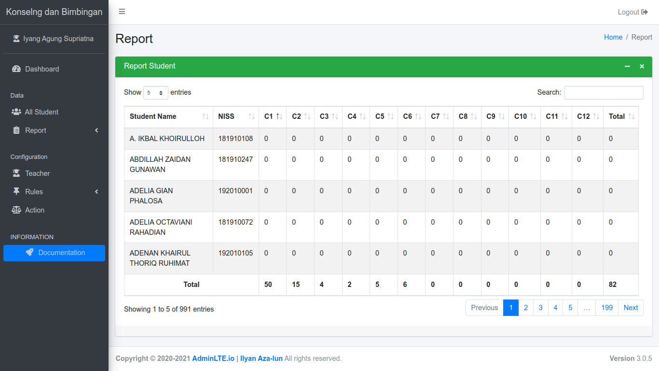The width and height of the screenshot is (659, 371).
Task: Sort table by C6 column
Action: (x=412, y=117)
